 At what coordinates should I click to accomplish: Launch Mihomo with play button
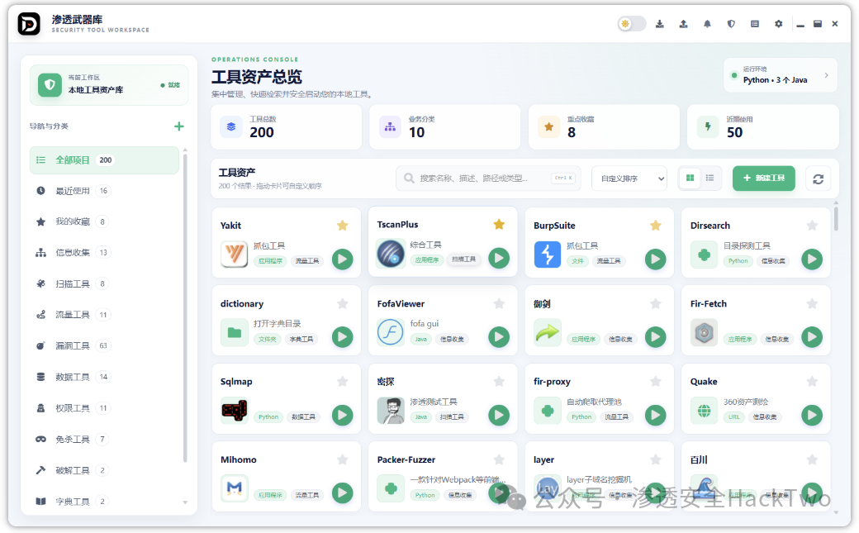[x=343, y=493]
